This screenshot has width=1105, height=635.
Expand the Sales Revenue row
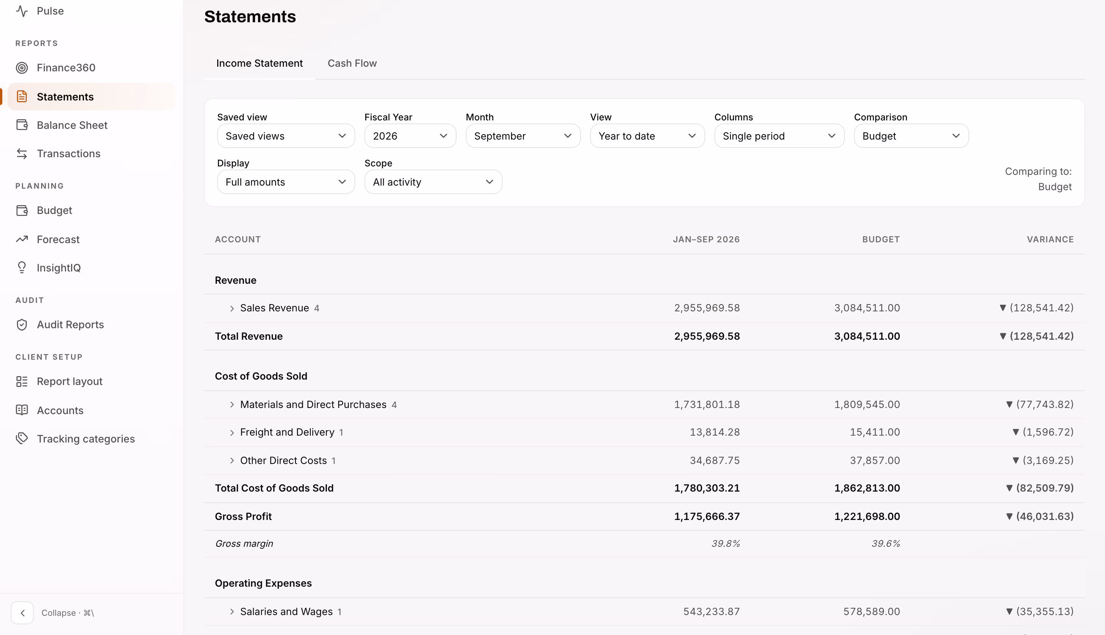click(x=232, y=308)
